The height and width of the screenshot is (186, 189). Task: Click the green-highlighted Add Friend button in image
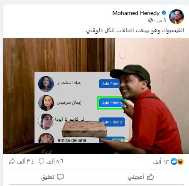click(x=111, y=103)
